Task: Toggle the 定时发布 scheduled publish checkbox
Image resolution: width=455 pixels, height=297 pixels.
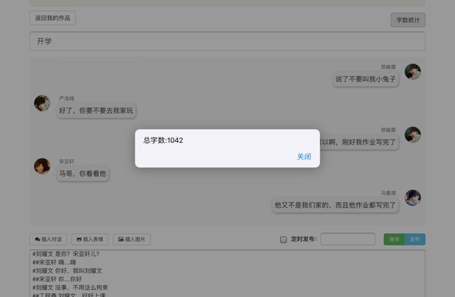Action: (284, 240)
